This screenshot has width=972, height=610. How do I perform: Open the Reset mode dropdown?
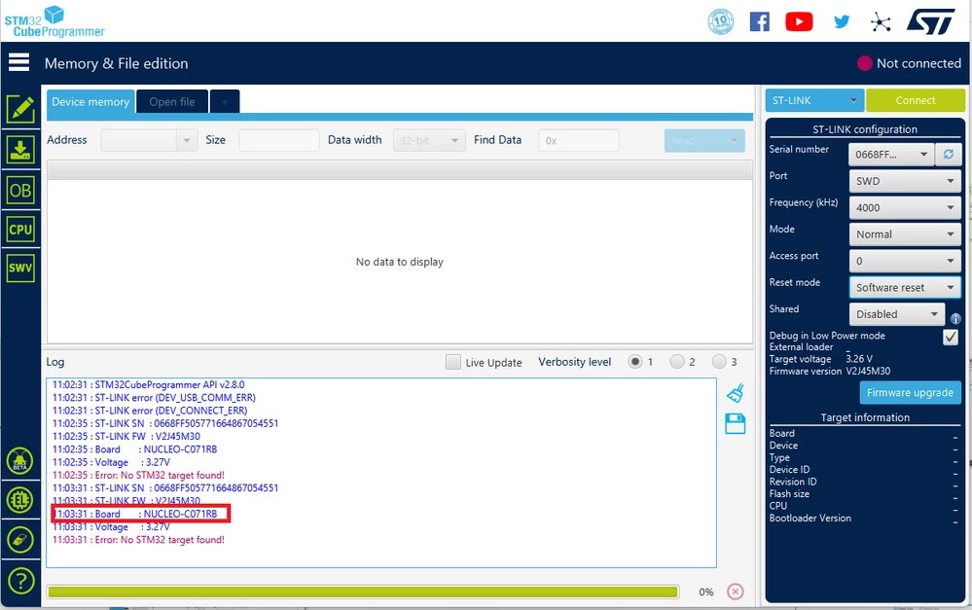point(905,288)
